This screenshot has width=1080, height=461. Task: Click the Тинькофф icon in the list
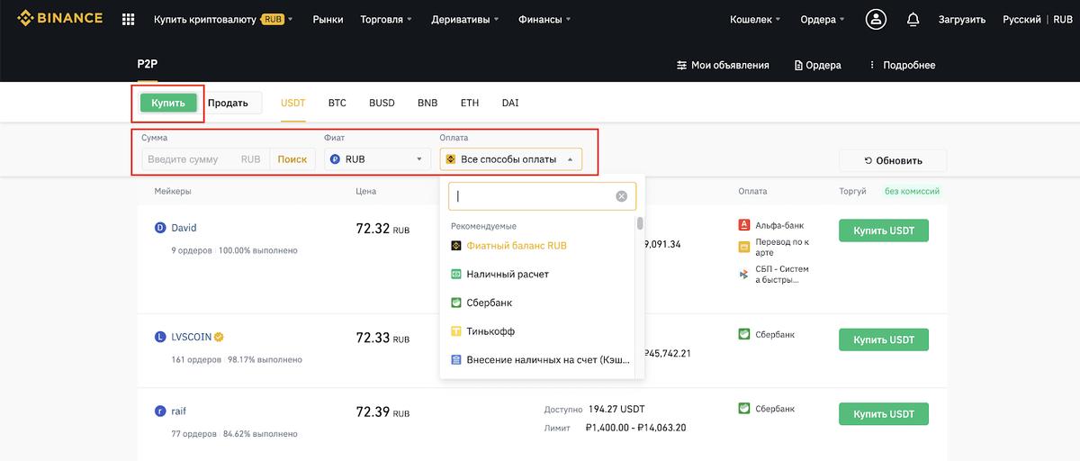point(456,331)
